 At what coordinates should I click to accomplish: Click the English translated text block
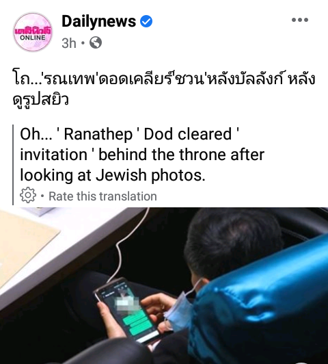(142, 155)
